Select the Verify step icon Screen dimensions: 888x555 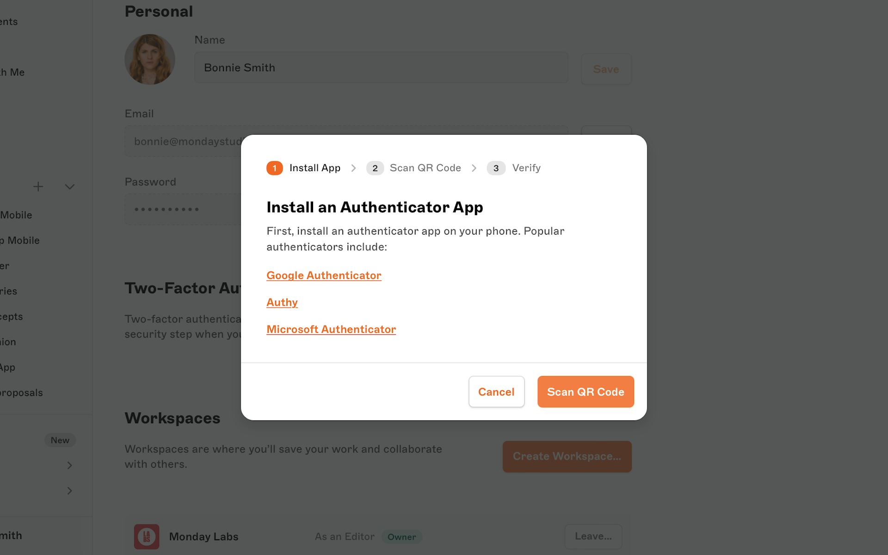[496, 167]
